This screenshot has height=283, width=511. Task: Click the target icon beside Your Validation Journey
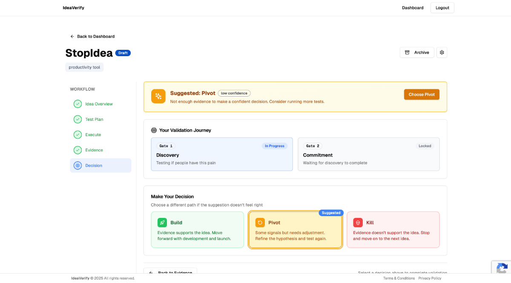click(154, 130)
